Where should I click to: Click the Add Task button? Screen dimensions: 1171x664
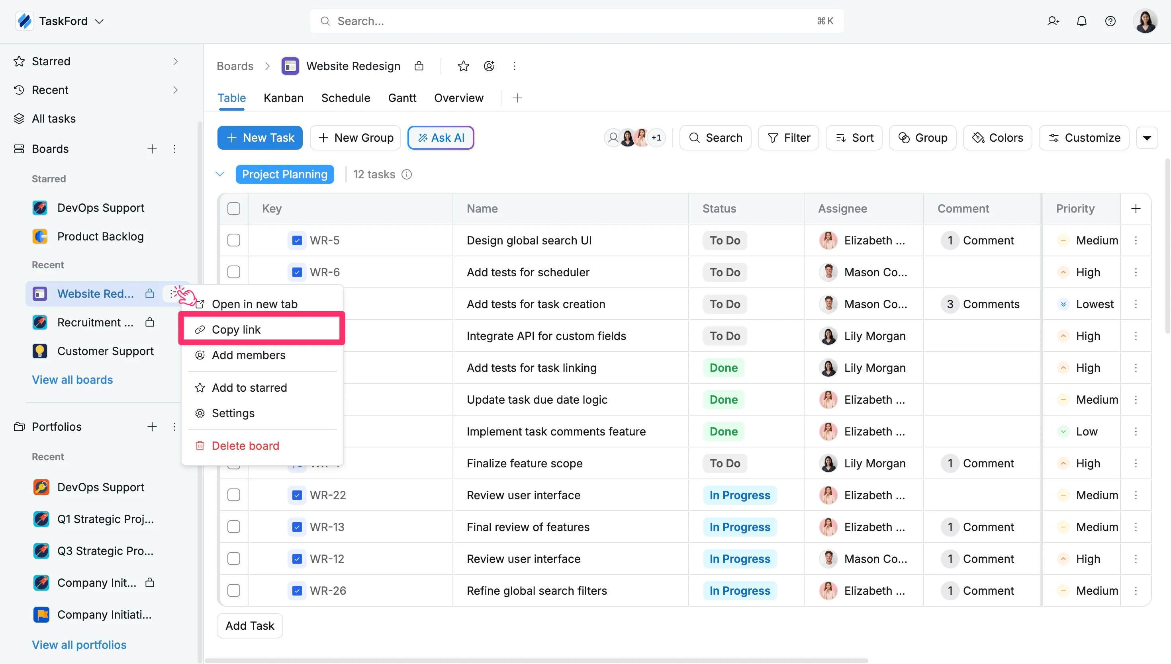tap(250, 626)
